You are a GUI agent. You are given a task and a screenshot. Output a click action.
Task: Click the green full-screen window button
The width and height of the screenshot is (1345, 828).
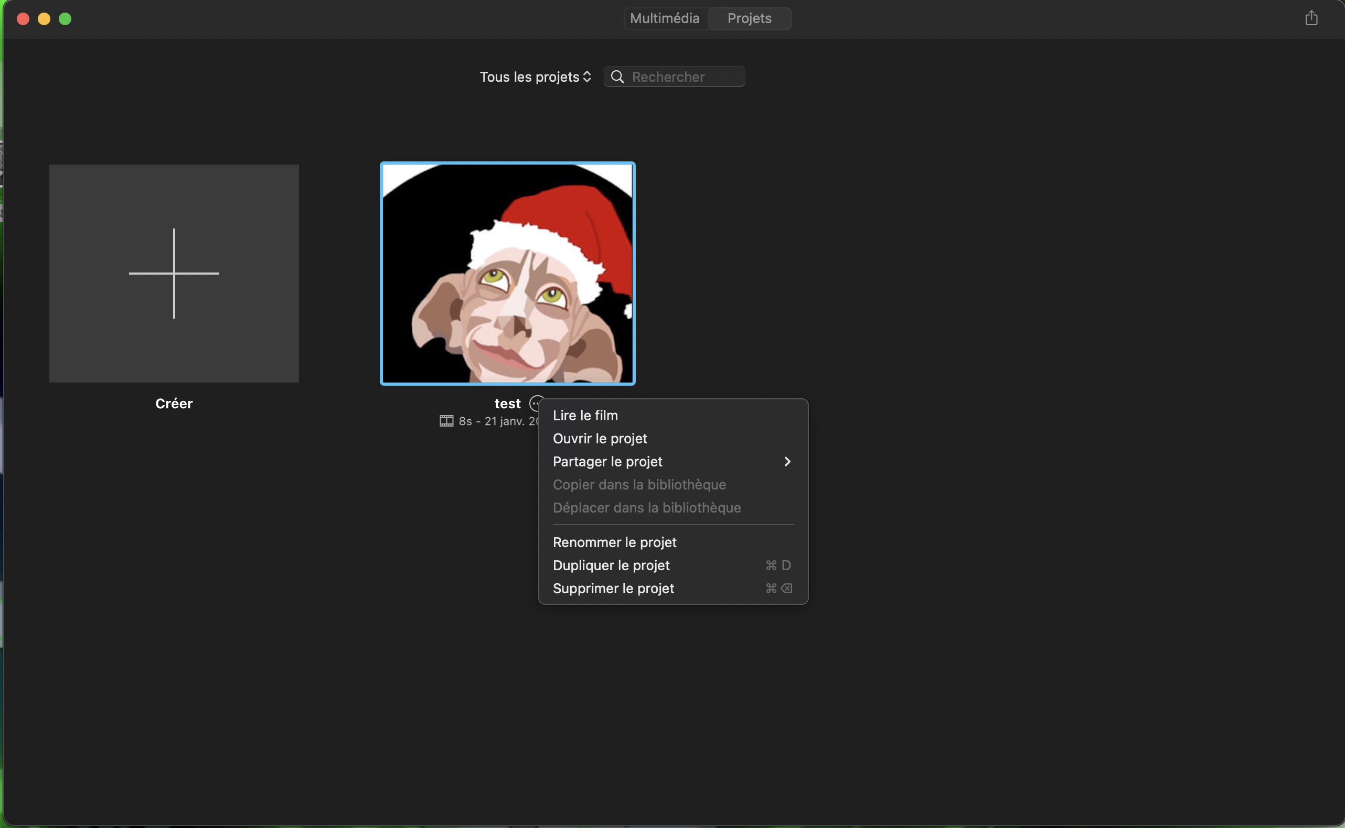[x=65, y=19]
